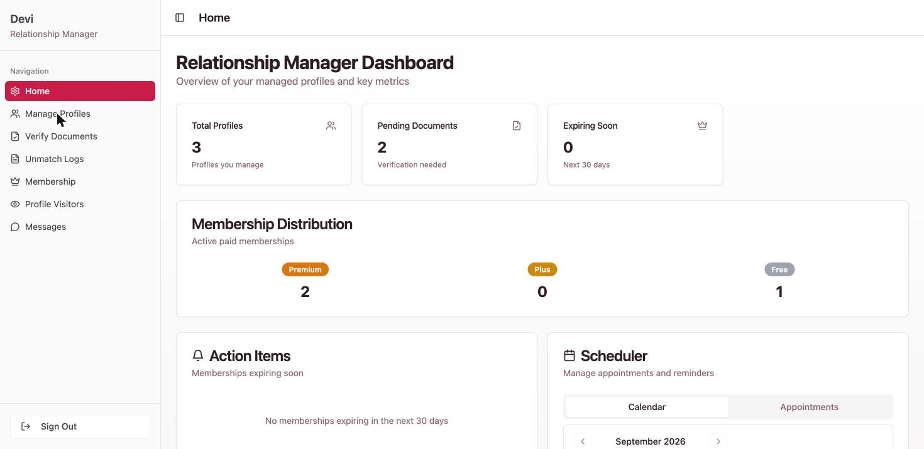Click the Unmatch Logs document icon
The image size is (924, 449).
(x=15, y=159)
